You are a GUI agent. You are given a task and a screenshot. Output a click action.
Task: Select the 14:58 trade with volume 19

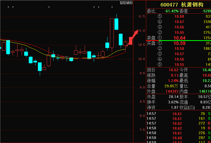coord(178,128)
